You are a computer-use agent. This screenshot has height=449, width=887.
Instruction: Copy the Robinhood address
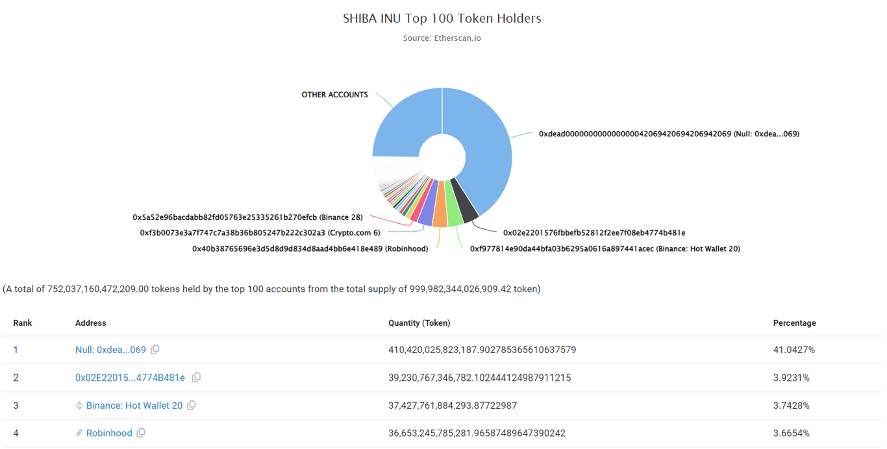tap(142, 433)
